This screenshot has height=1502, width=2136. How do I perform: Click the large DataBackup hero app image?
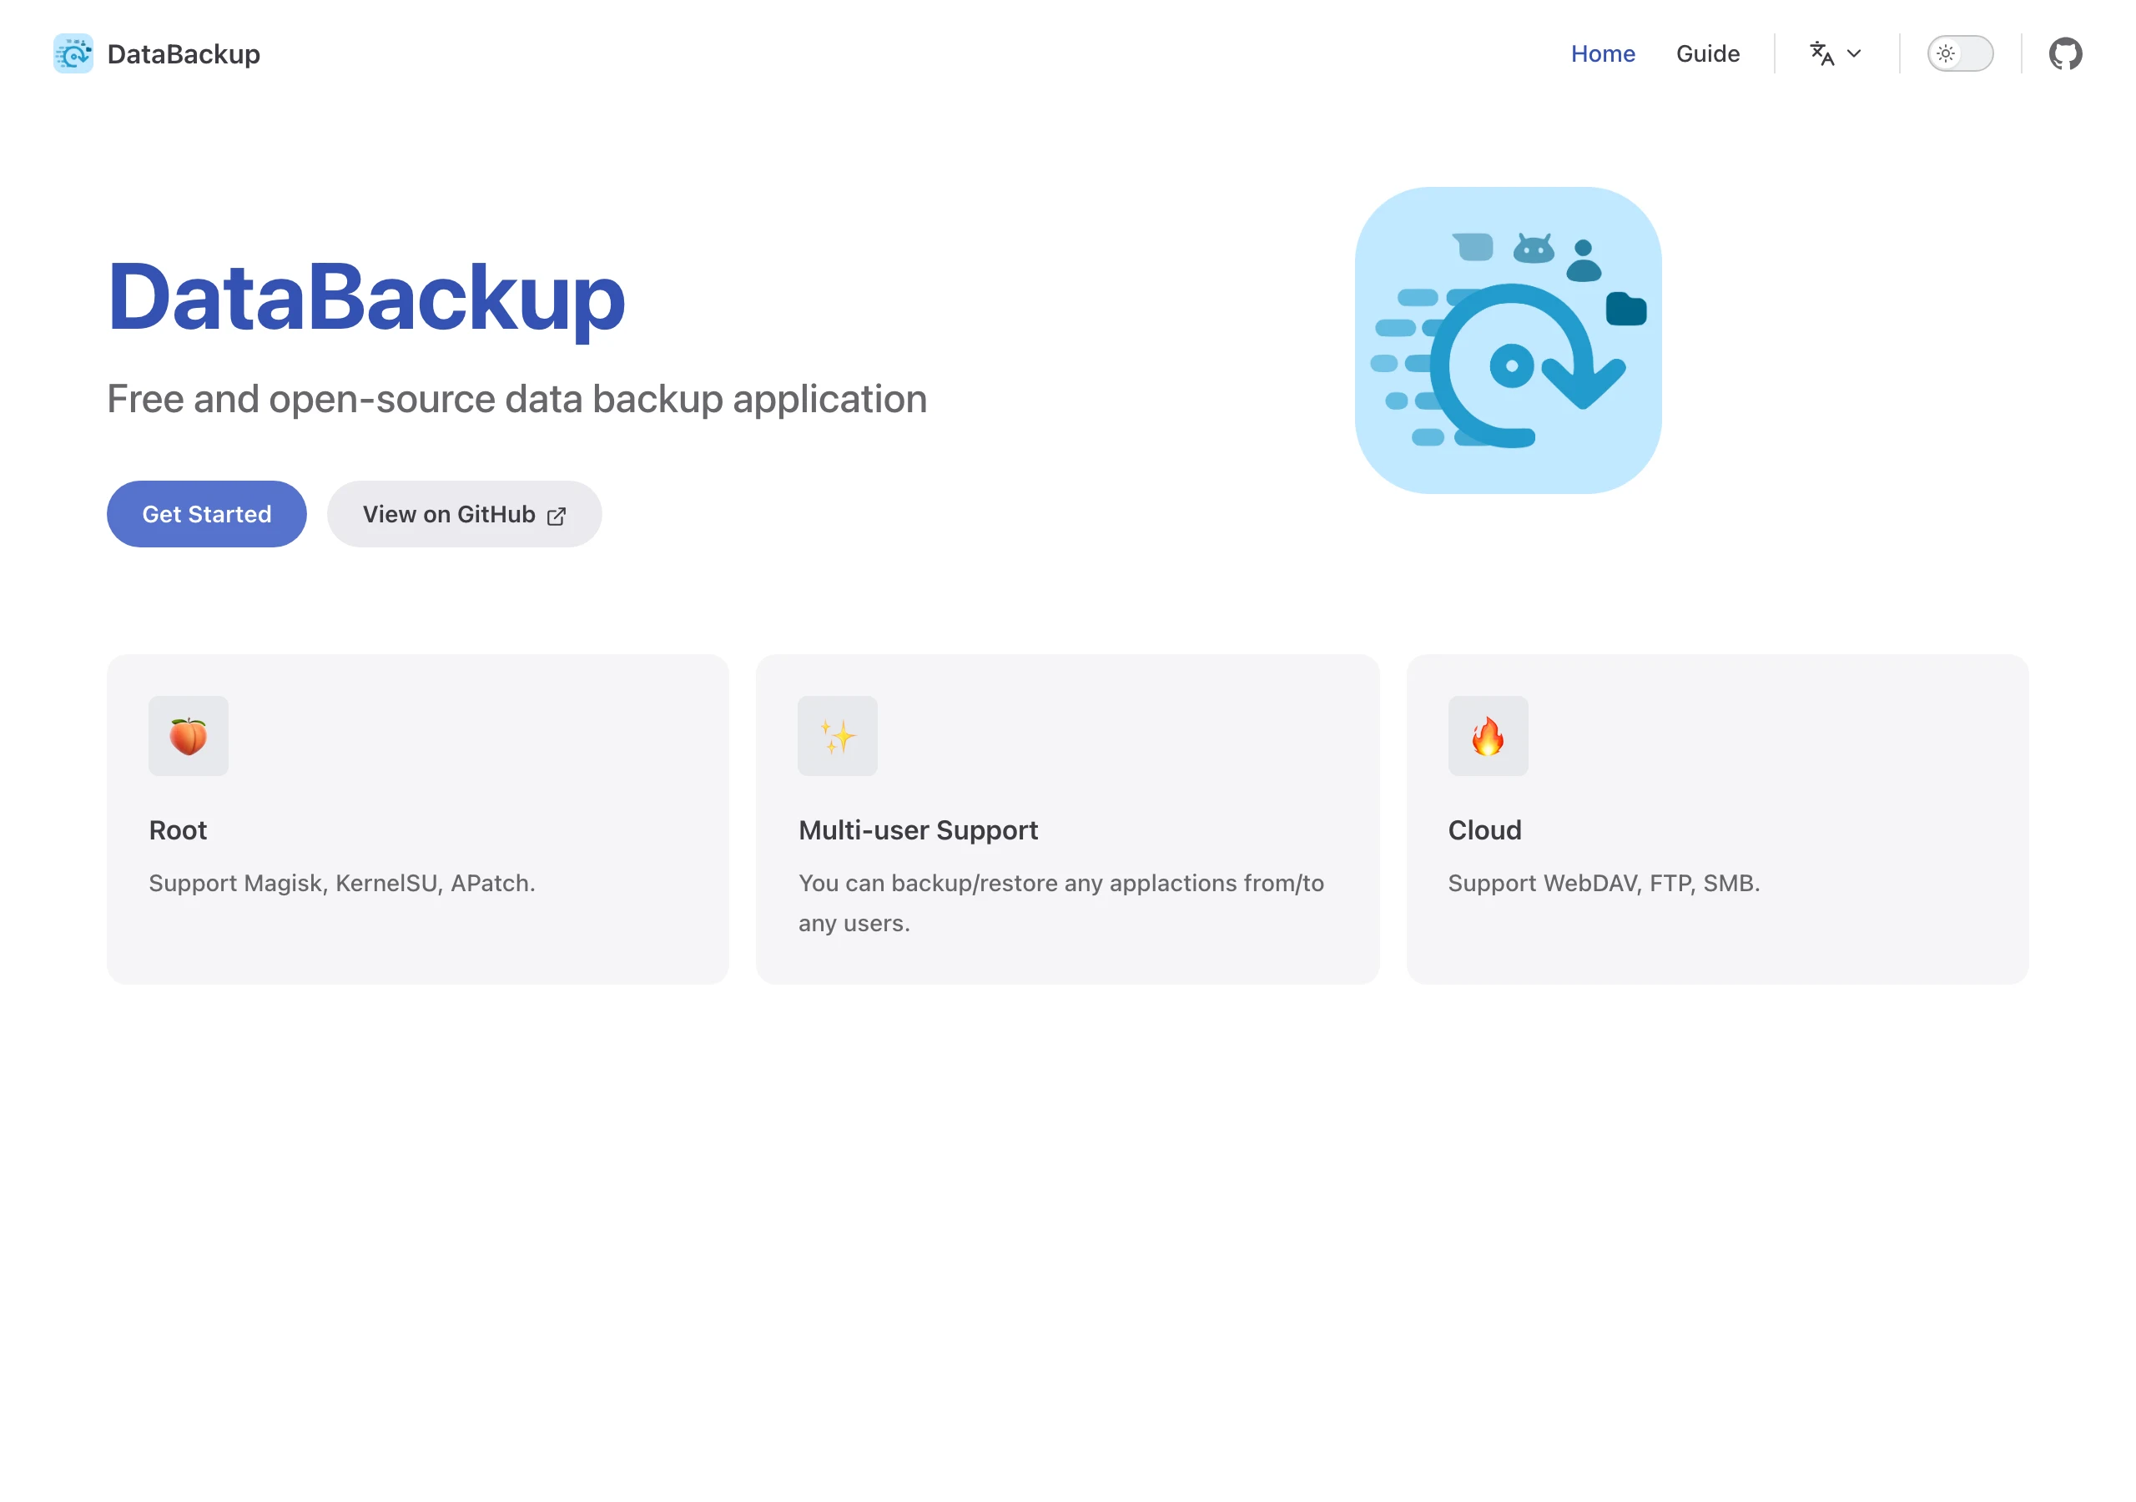coord(1508,340)
